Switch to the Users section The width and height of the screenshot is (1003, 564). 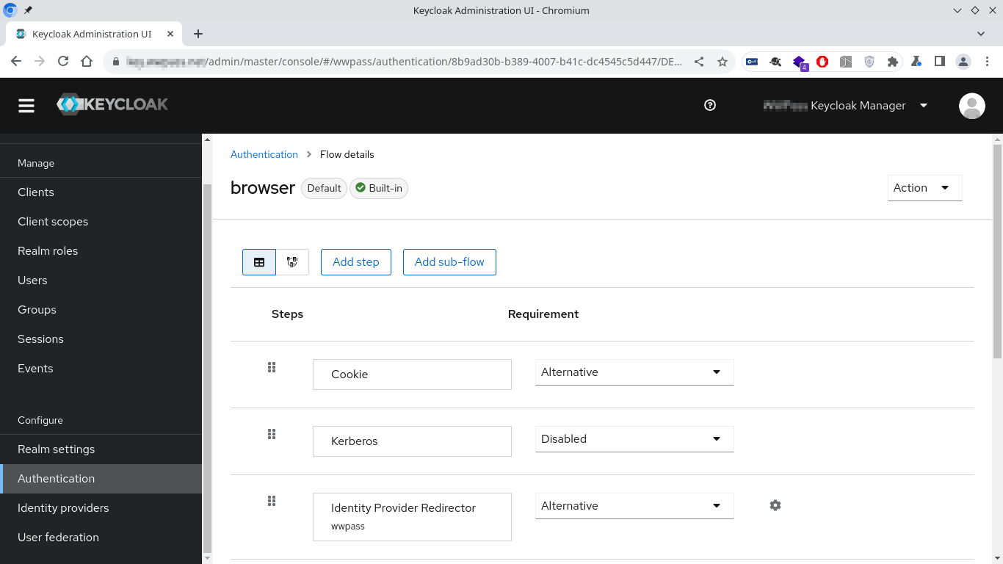(32, 280)
